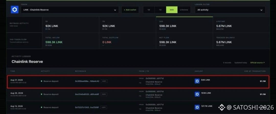
Task: Select the 7D time range tab
Action: 160,10
